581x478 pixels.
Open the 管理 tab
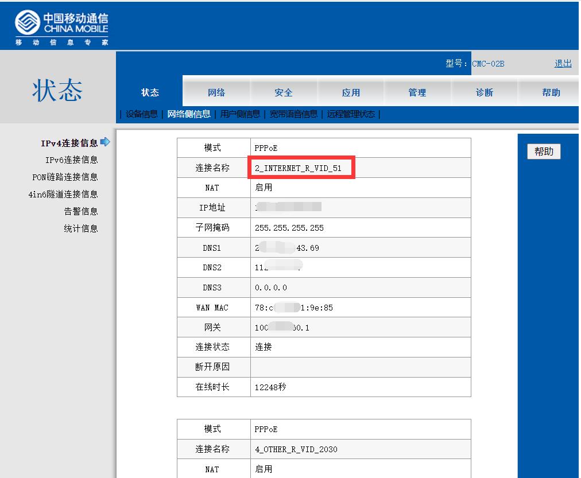(x=418, y=92)
